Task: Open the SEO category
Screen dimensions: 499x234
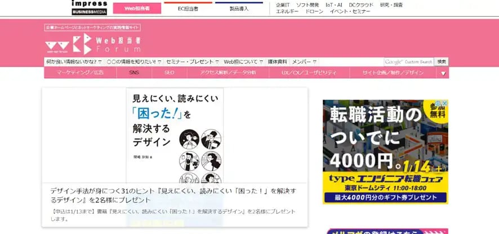Action: [170, 73]
